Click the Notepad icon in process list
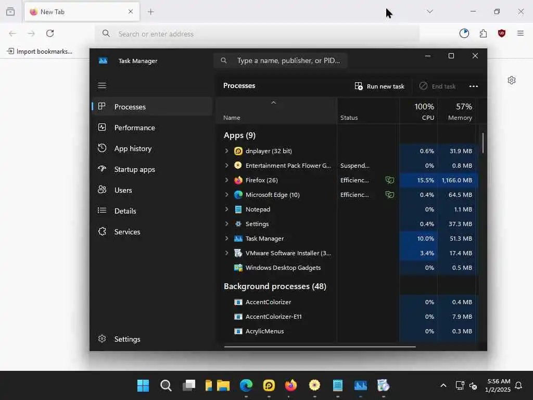Viewport: 533px width, 400px height. point(238,209)
